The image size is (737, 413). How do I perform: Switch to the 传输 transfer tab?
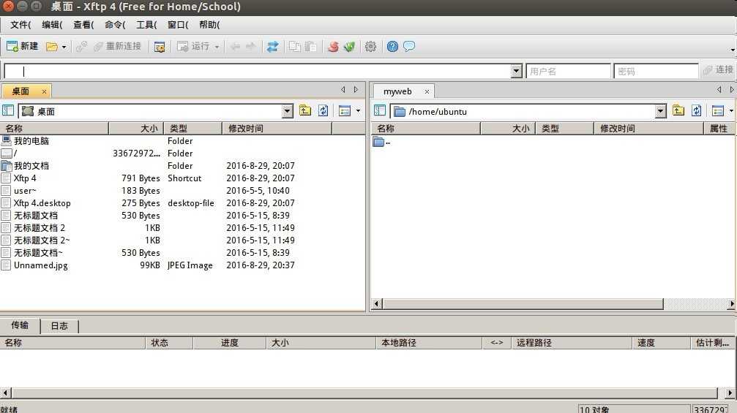coord(20,325)
